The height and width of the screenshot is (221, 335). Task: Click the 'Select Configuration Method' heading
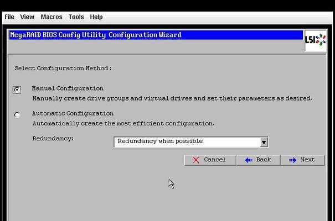pos(63,68)
